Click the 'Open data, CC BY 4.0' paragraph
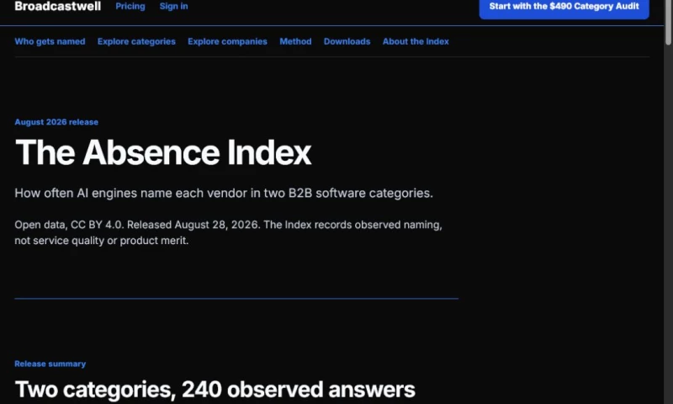The width and height of the screenshot is (673, 404). 228,232
